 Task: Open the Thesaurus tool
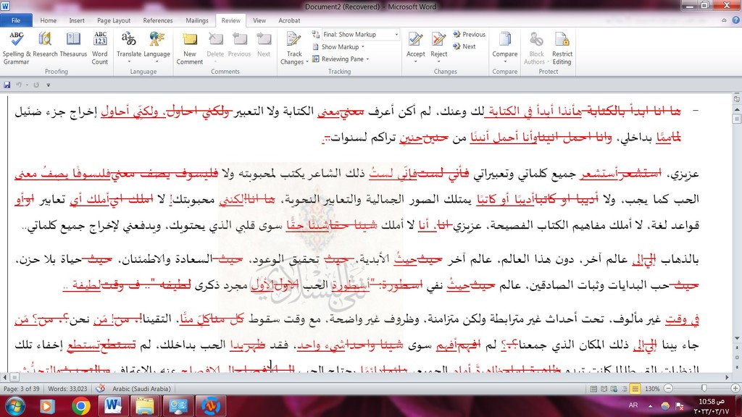[73, 45]
